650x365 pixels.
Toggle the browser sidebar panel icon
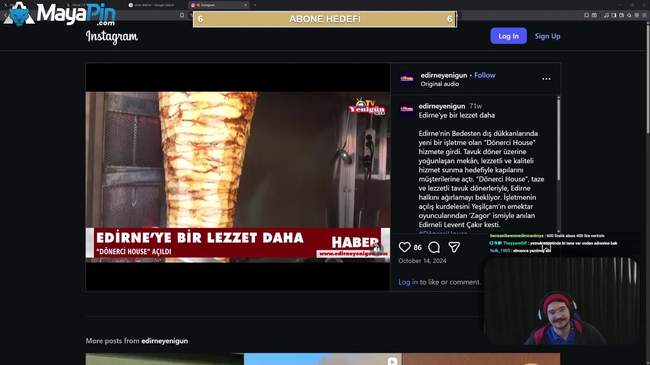point(614,15)
